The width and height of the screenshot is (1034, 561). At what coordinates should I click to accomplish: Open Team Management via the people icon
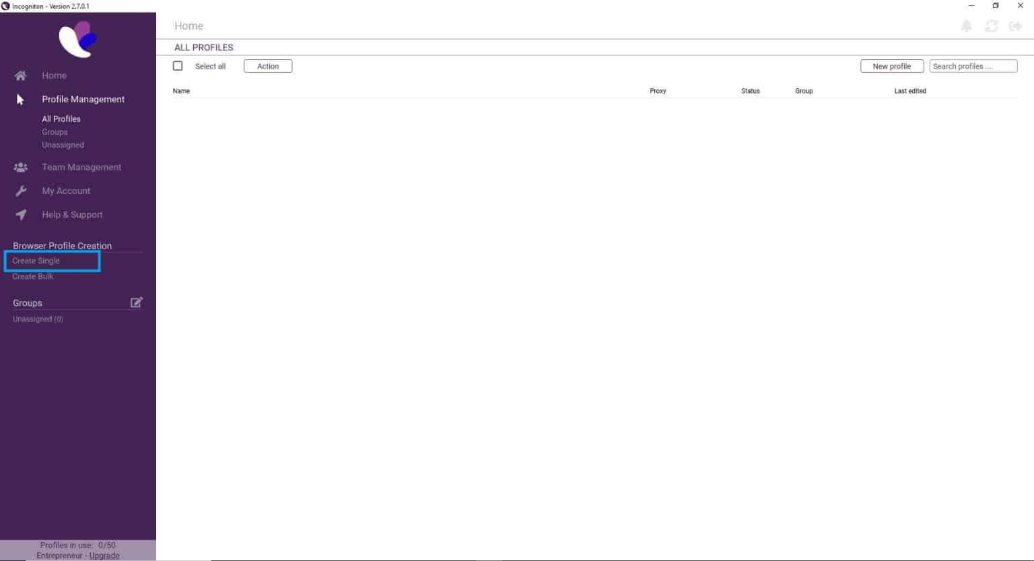[20, 167]
